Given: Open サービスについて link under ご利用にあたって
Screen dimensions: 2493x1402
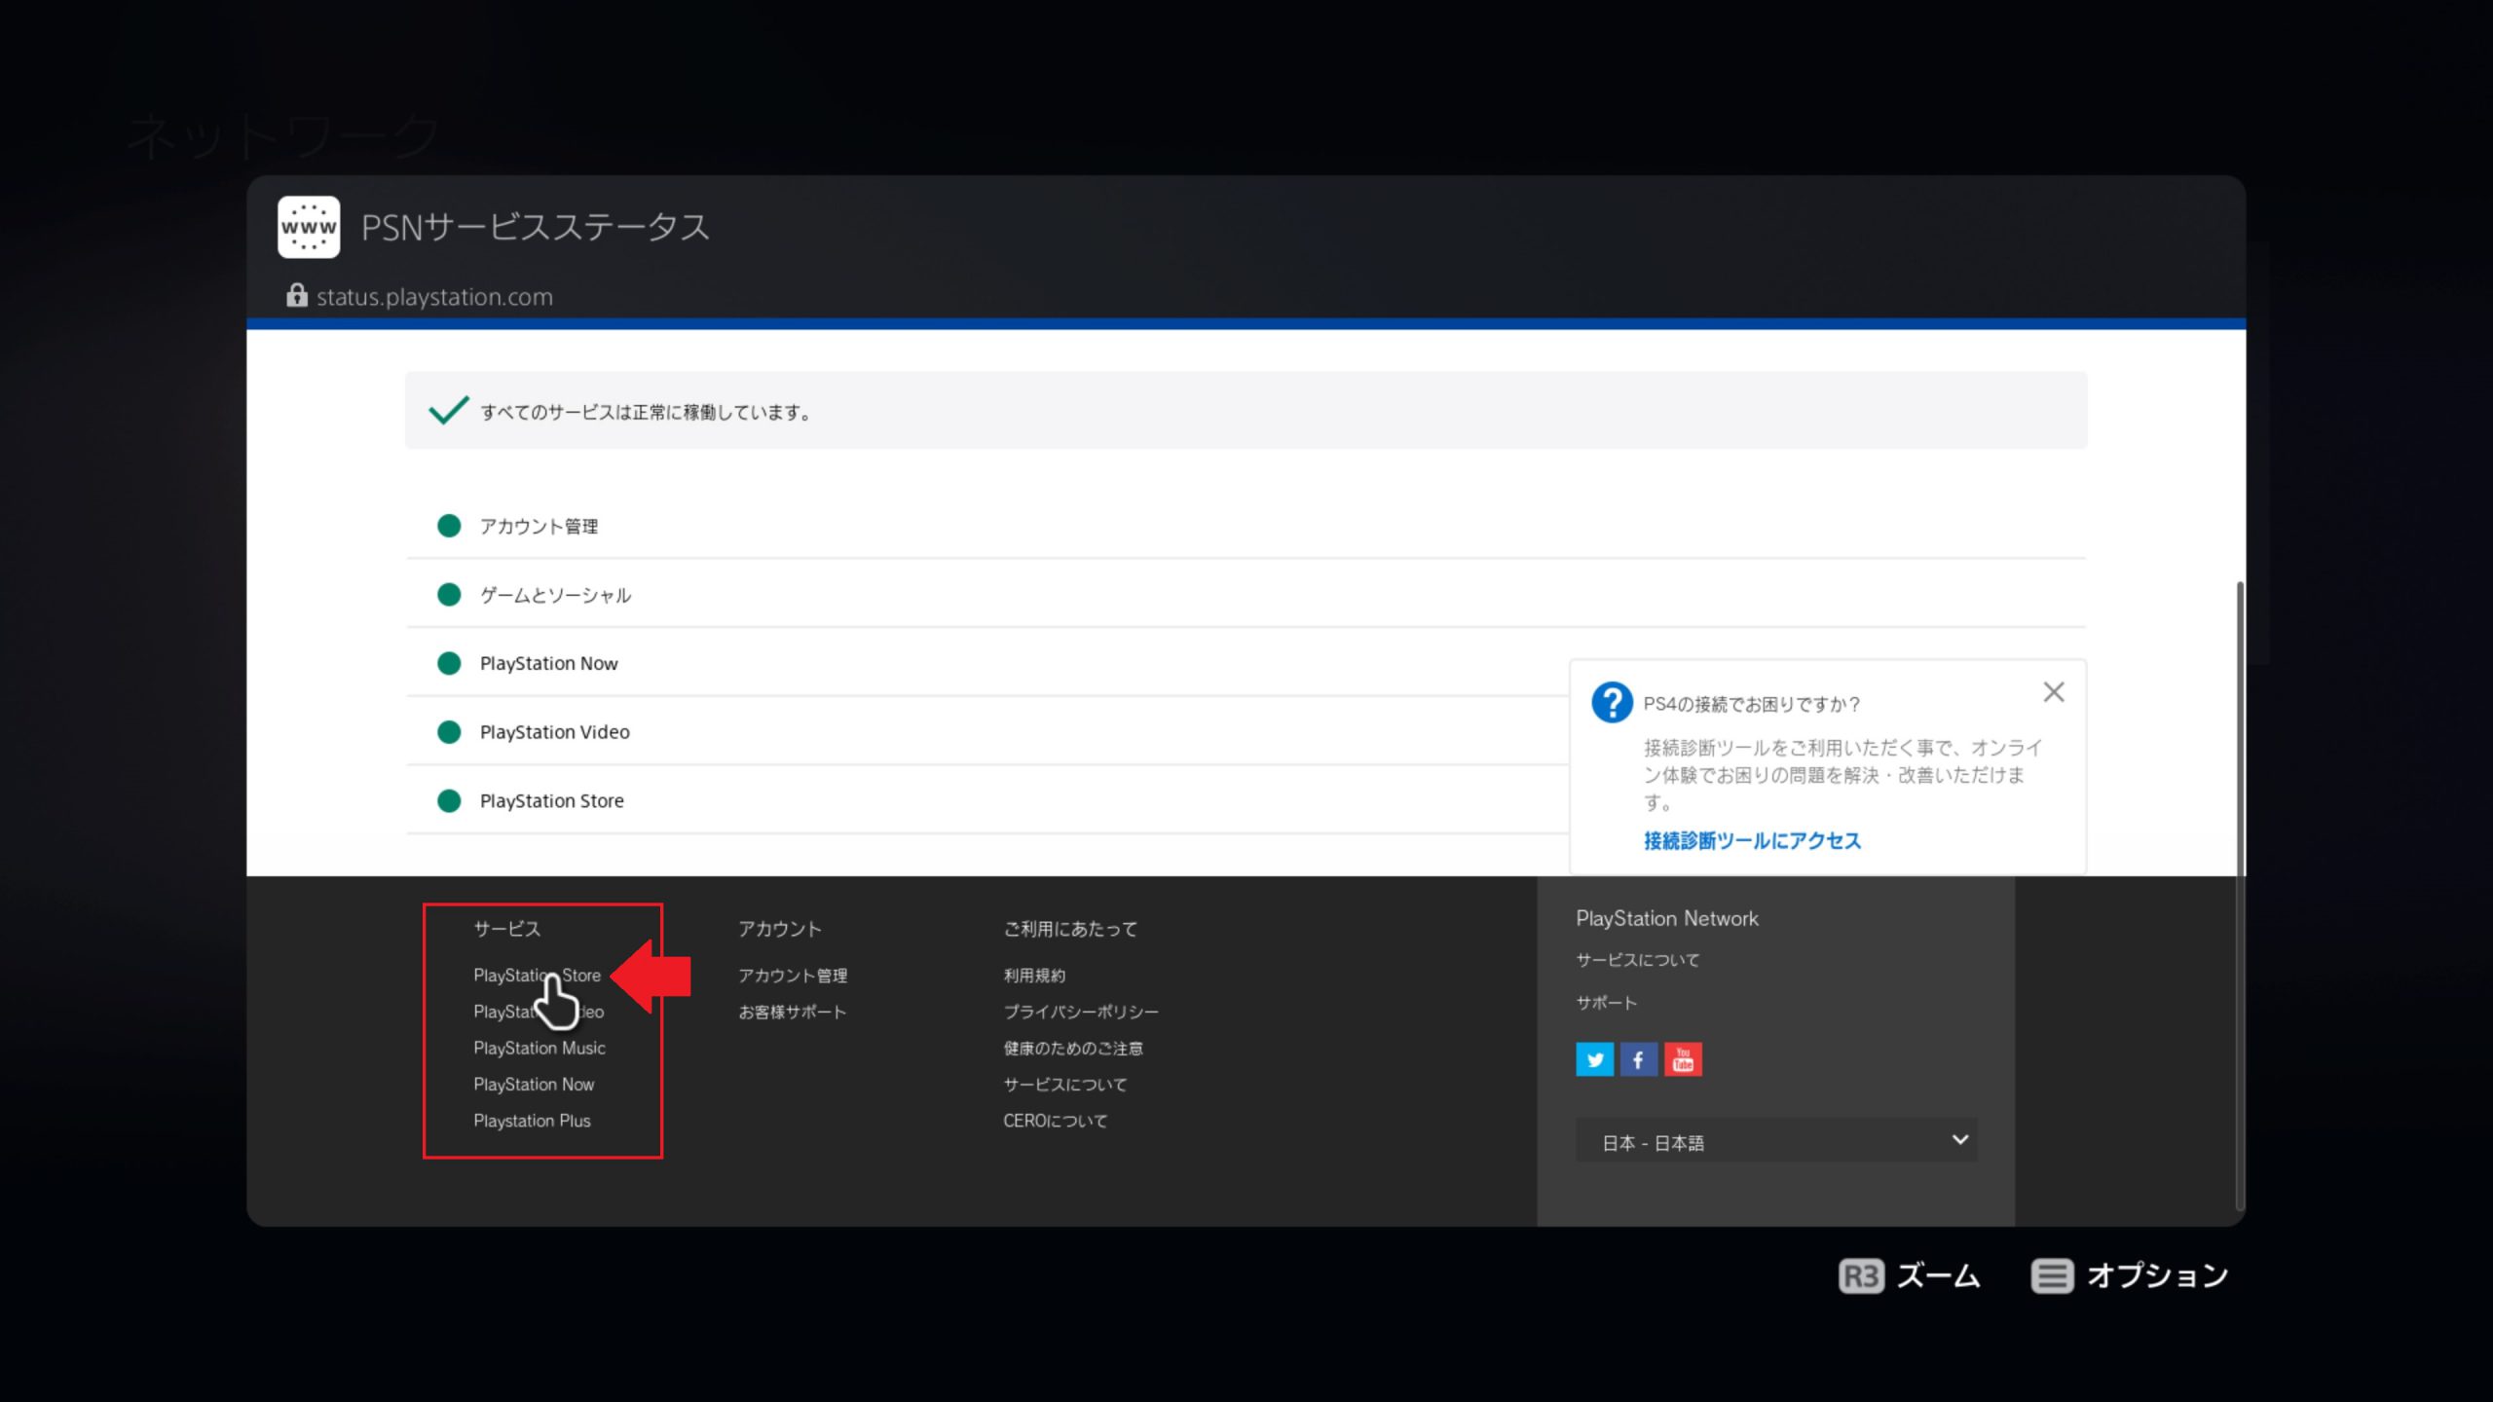Looking at the screenshot, I should (1065, 1084).
